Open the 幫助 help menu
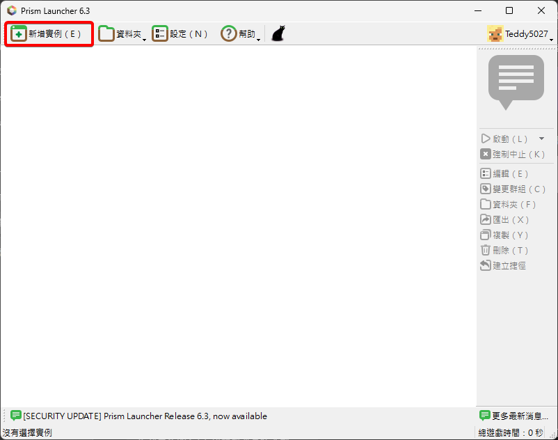558x440 pixels. click(x=241, y=34)
